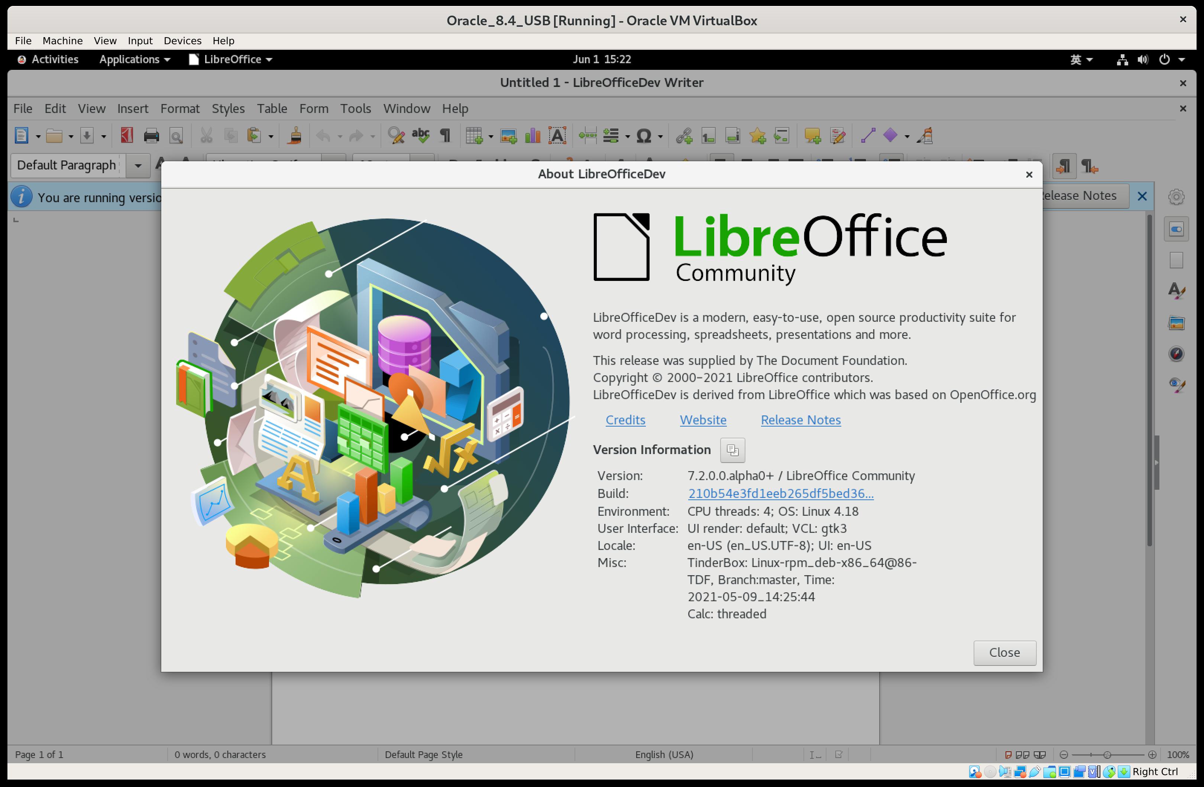Open the Default Paragraph Style dropdown
The height and width of the screenshot is (787, 1204).
click(x=137, y=166)
